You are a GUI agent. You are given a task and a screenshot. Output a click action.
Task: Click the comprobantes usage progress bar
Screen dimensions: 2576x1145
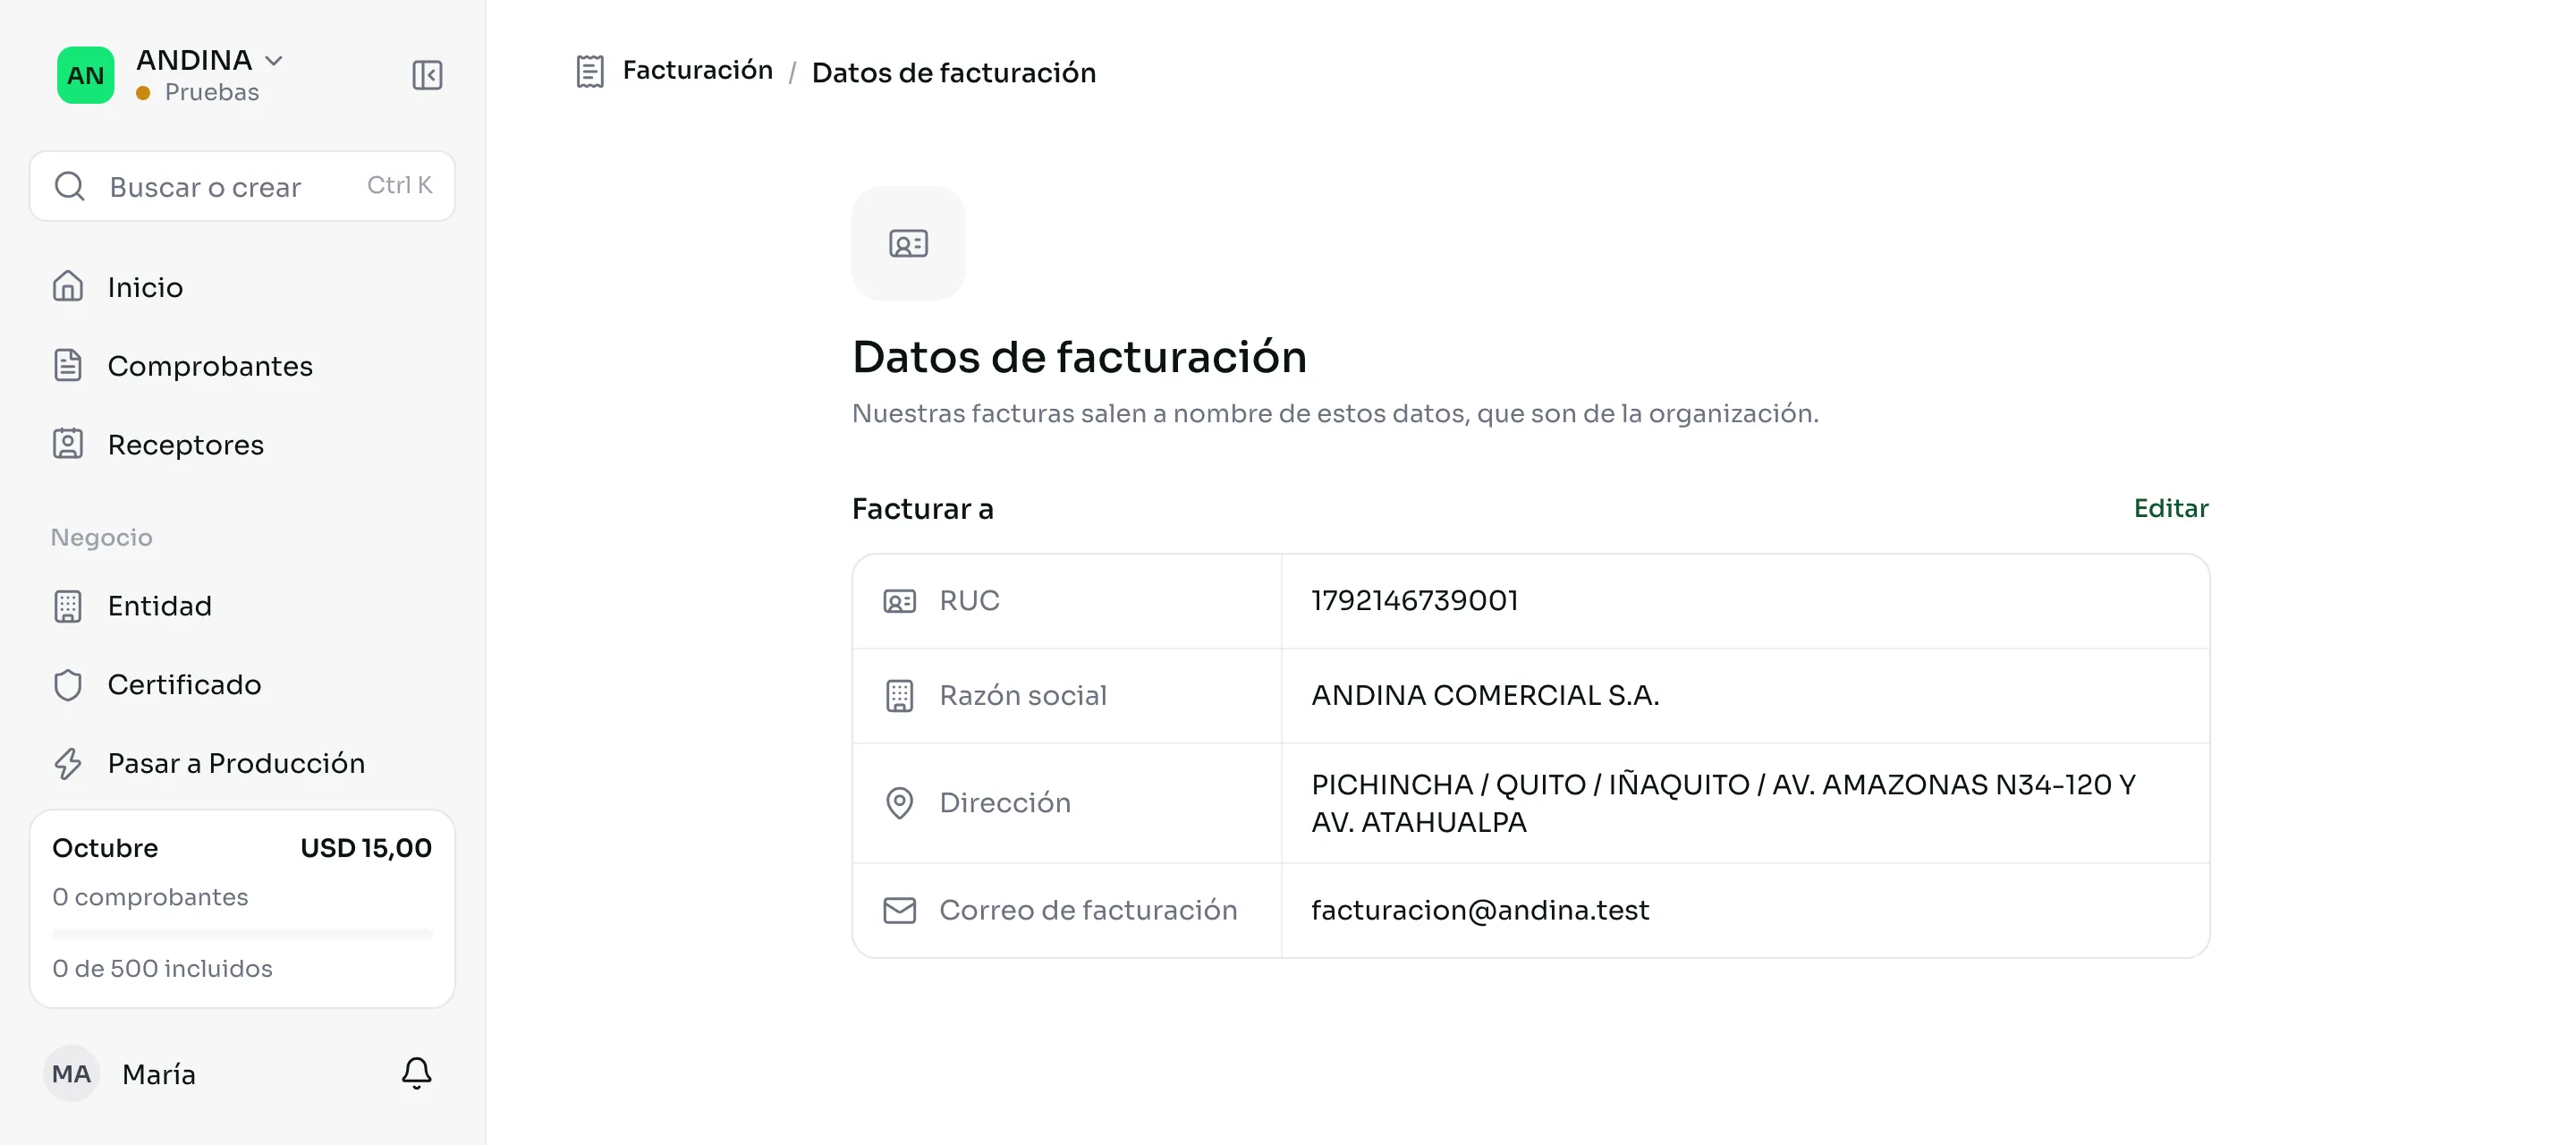click(242, 934)
